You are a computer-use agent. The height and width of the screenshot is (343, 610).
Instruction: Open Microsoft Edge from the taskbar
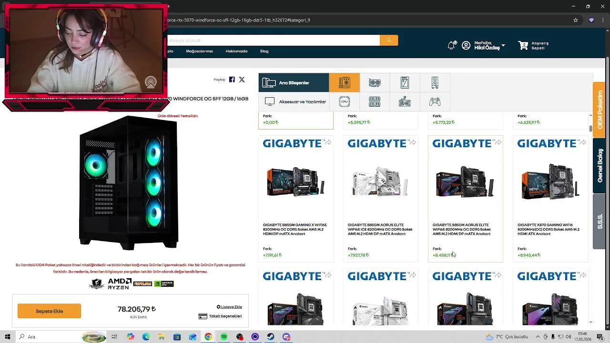pos(146,337)
